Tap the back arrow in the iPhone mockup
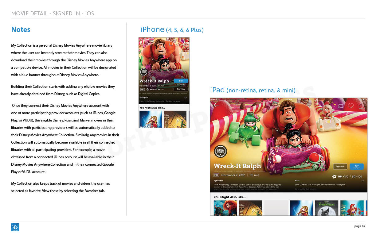This screenshot has width=376, height=243. (143, 44)
